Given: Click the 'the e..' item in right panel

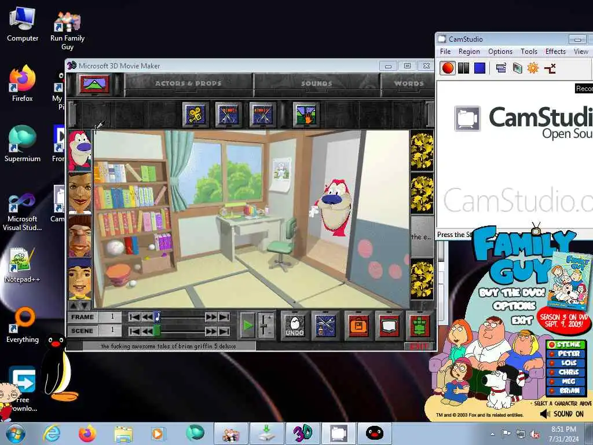Looking at the screenshot, I should 422,237.
